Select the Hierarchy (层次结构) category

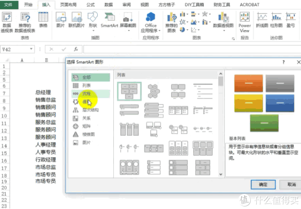pos(91,110)
